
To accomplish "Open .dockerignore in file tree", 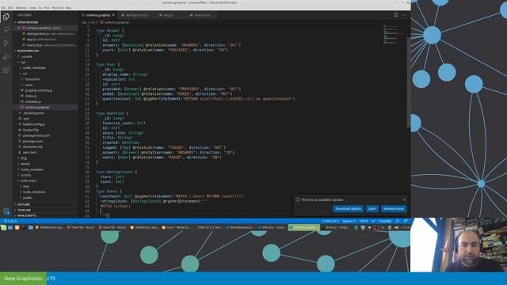I will 33,113.
